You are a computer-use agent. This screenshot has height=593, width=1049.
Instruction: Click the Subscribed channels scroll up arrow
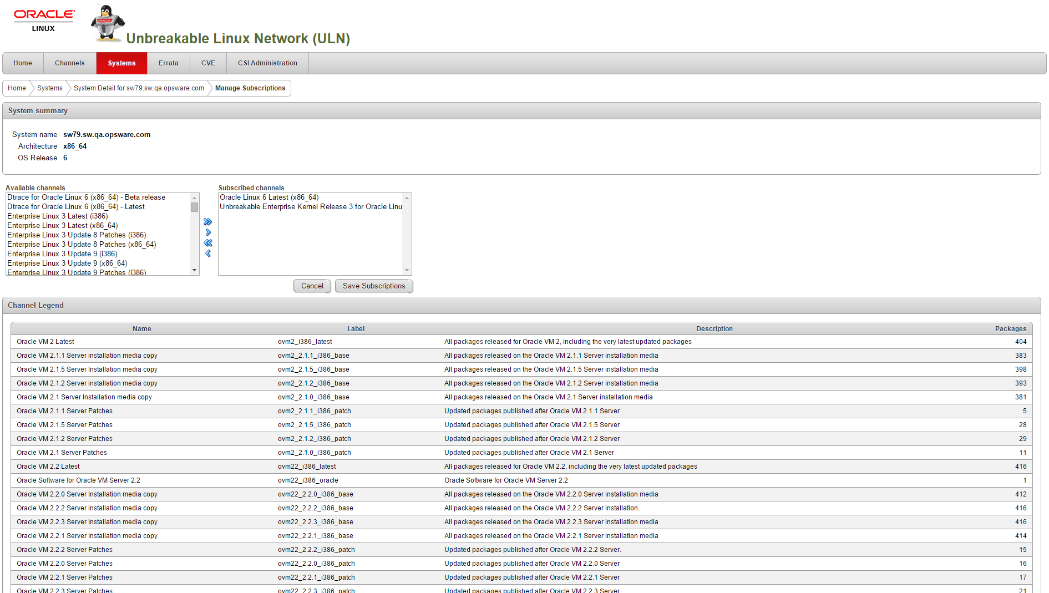(407, 198)
